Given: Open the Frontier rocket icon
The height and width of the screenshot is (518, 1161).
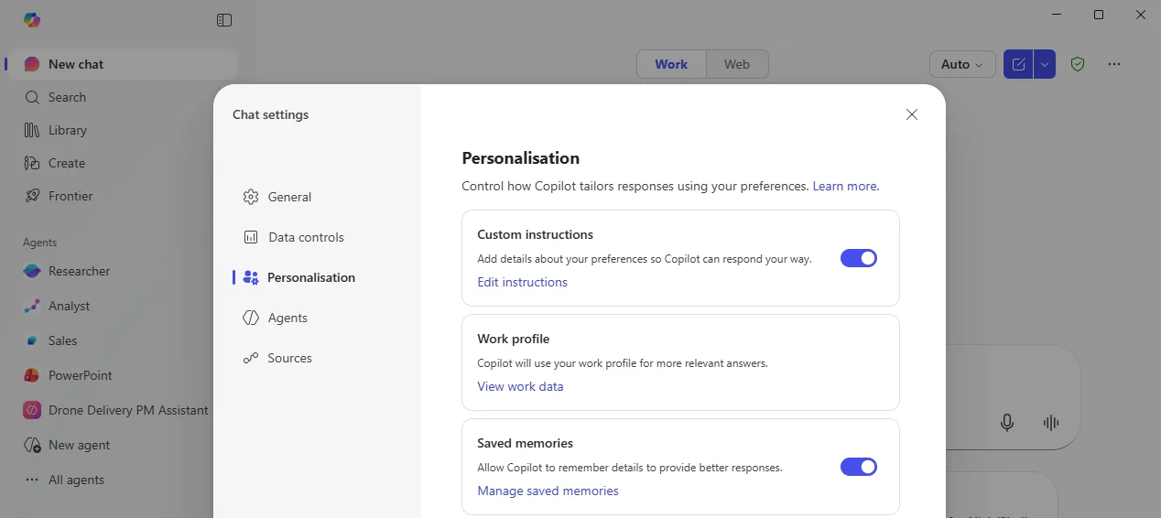Looking at the screenshot, I should click(x=32, y=196).
